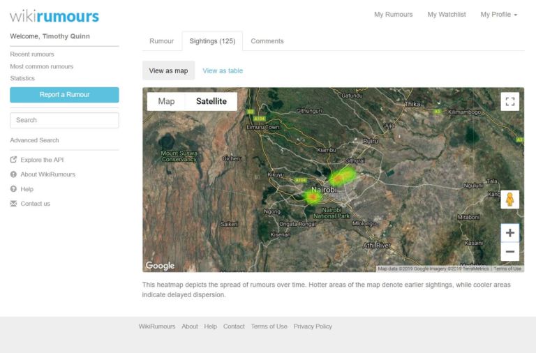Open the Rumour tab

pos(161,41)
